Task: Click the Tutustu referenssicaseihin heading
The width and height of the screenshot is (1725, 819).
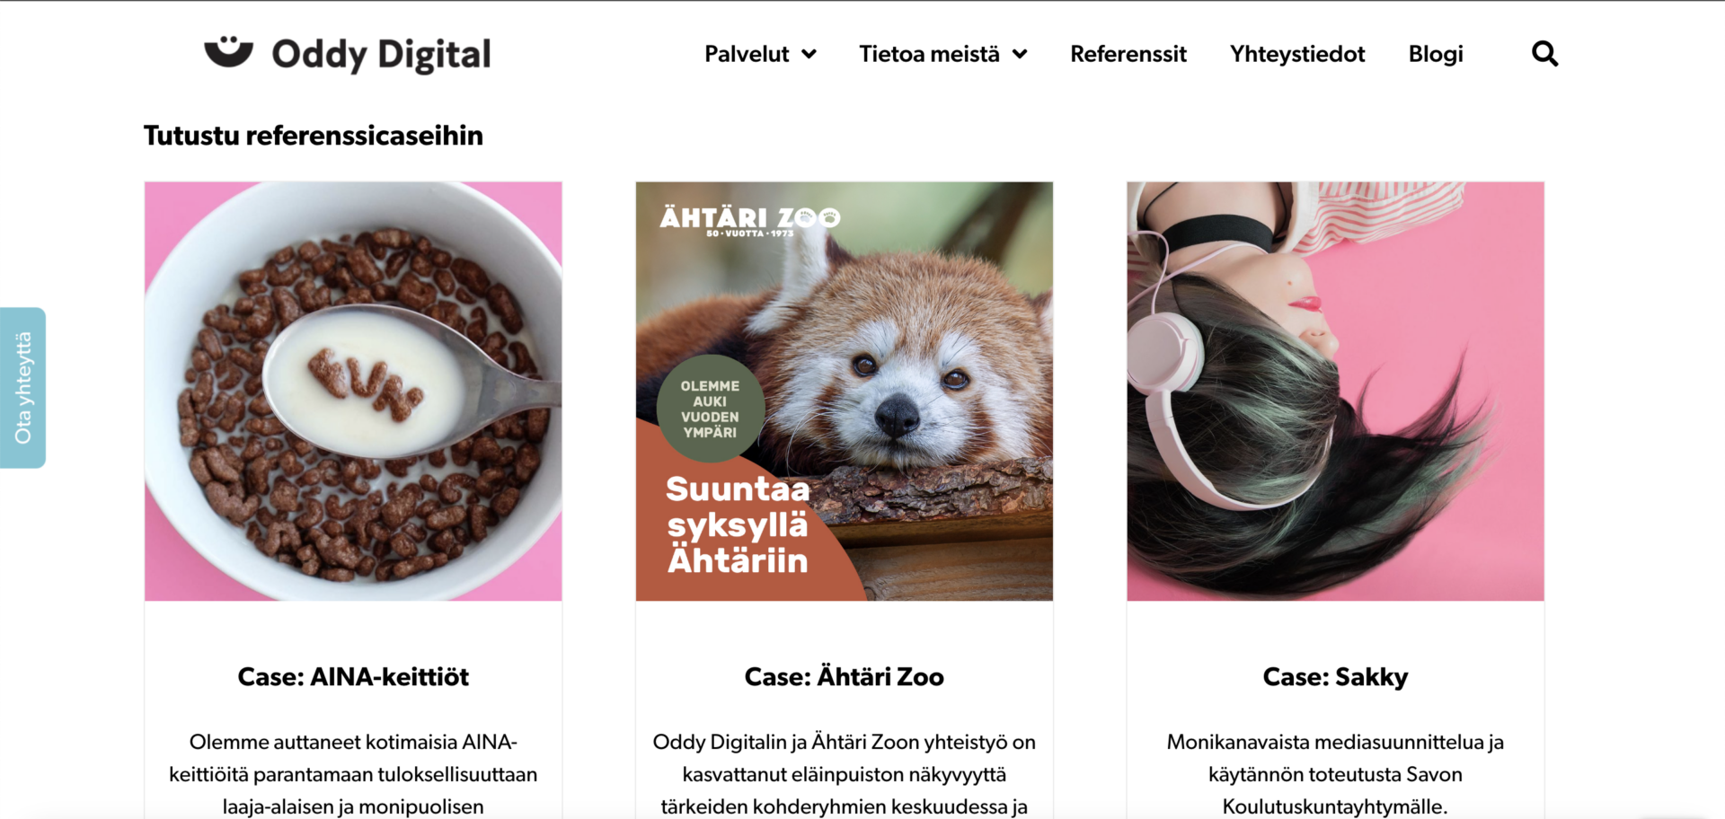Action: 314,136
